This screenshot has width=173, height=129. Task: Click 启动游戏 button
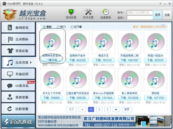[18, 122]
